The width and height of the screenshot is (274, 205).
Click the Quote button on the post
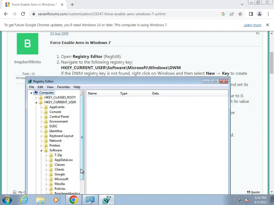[253, 192]
